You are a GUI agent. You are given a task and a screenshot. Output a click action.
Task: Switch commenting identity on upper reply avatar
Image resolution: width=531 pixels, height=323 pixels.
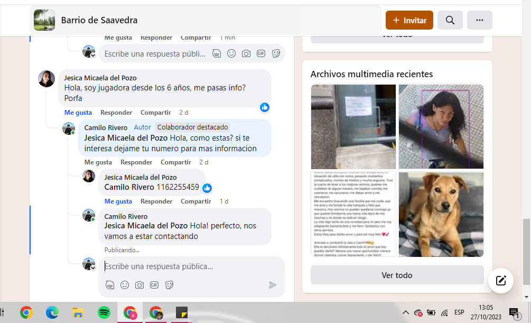click(89, 51)
